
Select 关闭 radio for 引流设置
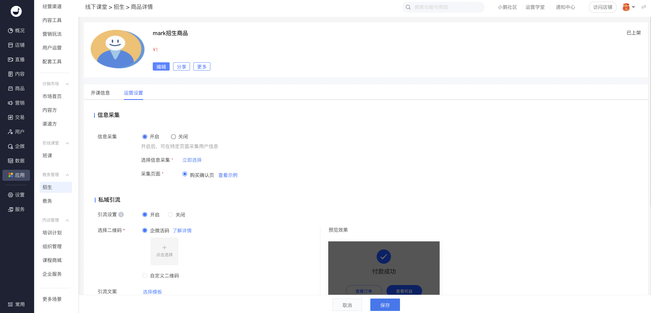(x=170, y=215)
